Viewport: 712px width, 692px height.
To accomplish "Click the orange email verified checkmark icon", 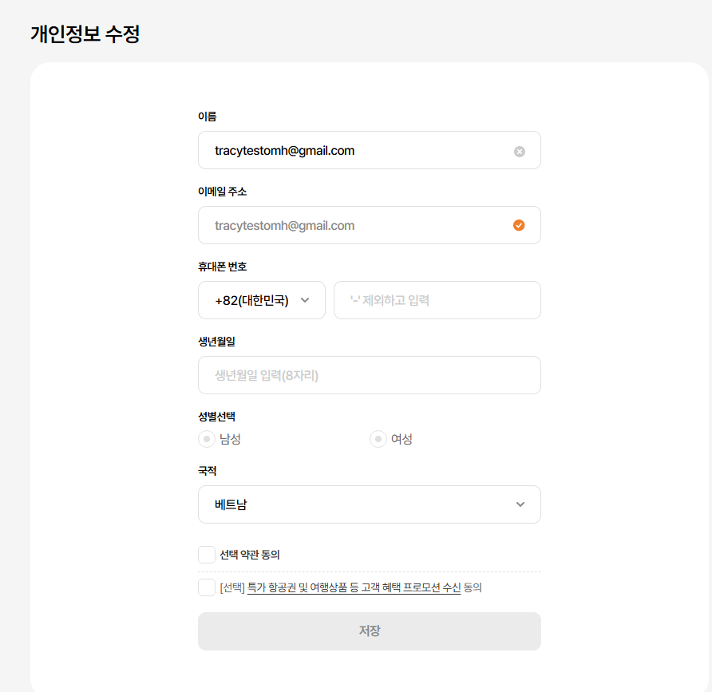I will (519, 226).
